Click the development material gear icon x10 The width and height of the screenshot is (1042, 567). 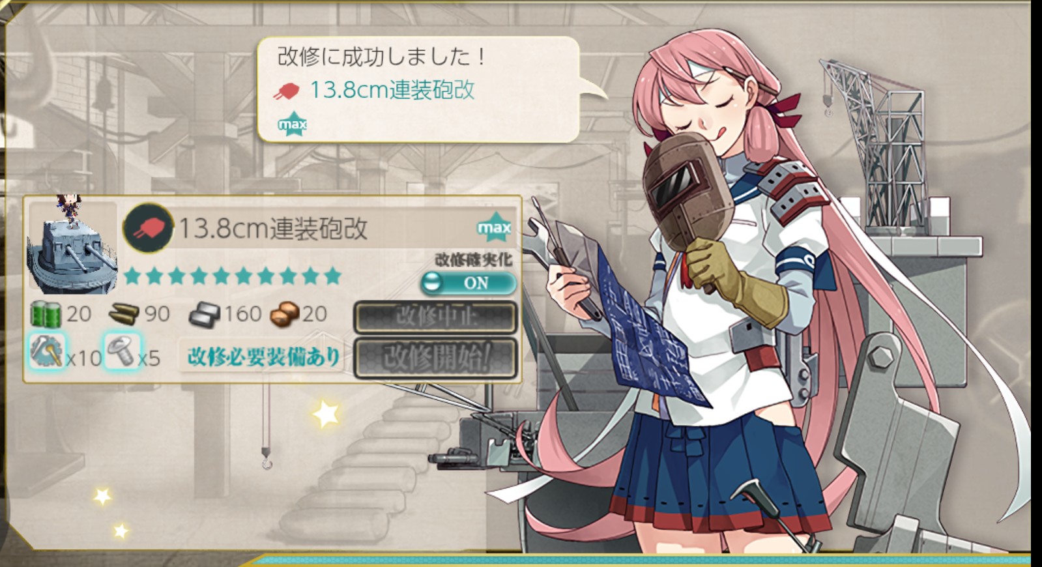coord(47,351)
